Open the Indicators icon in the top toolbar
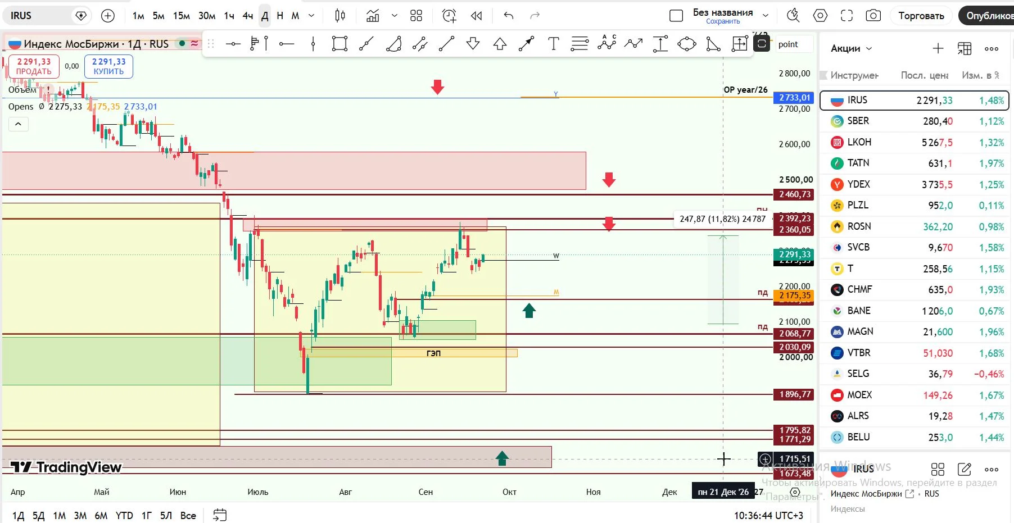The image size is (1014, 523). (373, 16)
